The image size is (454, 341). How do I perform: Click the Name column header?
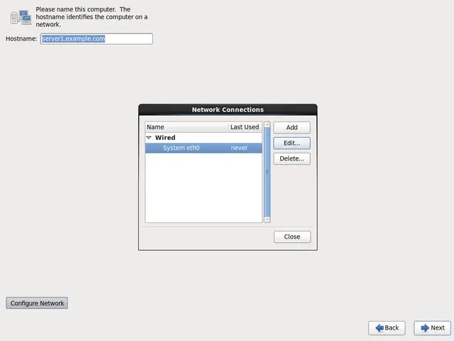tap(187, 127)
